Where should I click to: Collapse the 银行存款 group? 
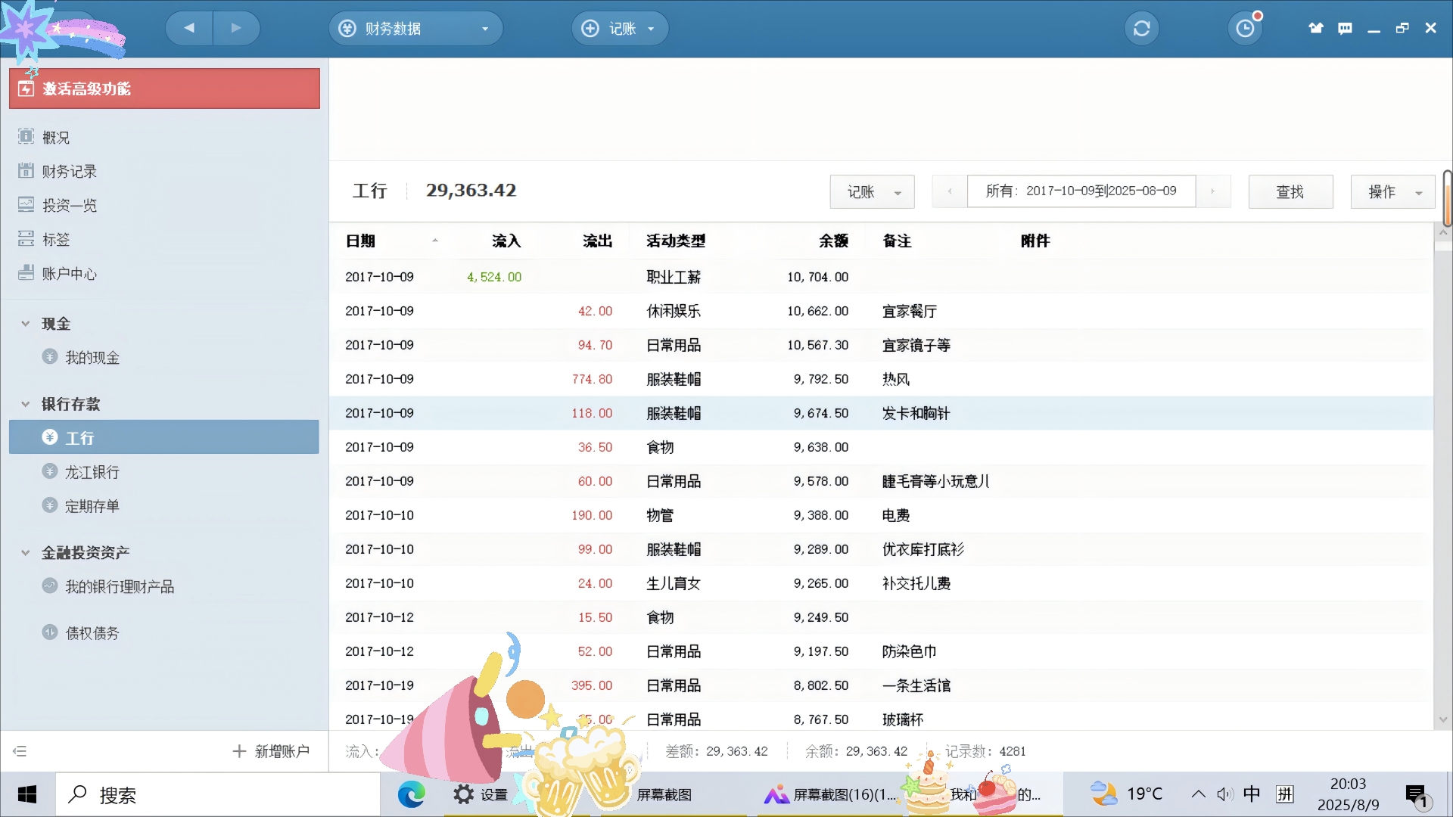25,403
